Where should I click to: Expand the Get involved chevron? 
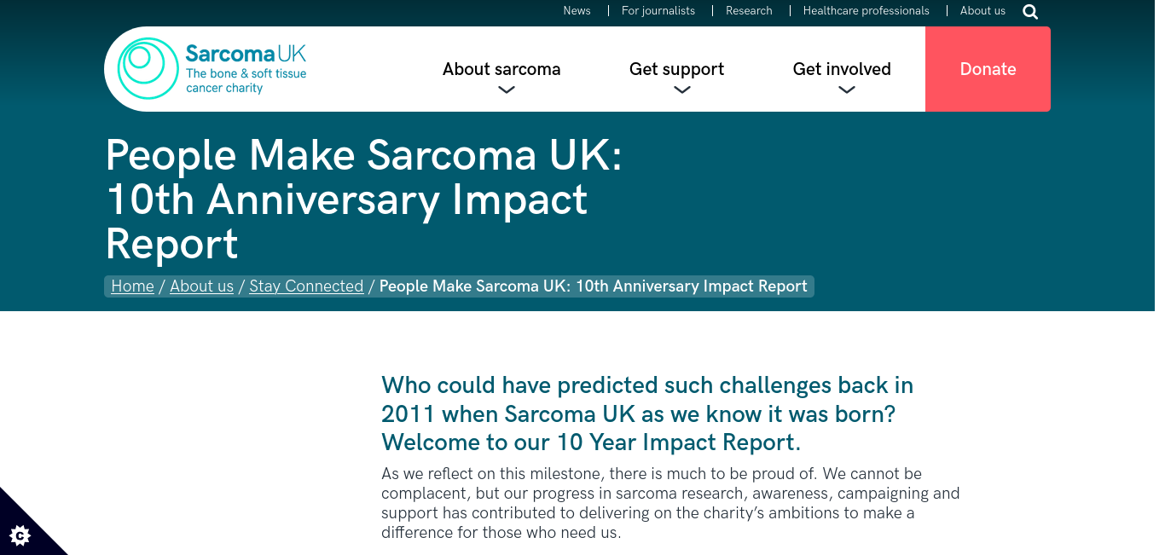tap(846, 90)
